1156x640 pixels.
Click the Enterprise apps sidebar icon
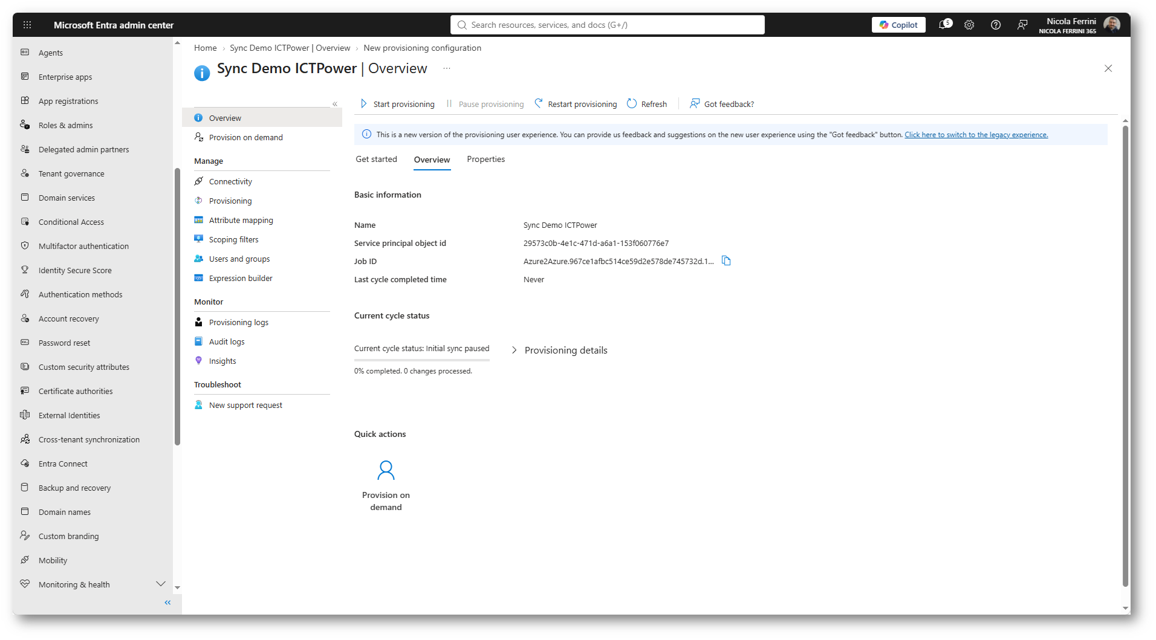25,77
